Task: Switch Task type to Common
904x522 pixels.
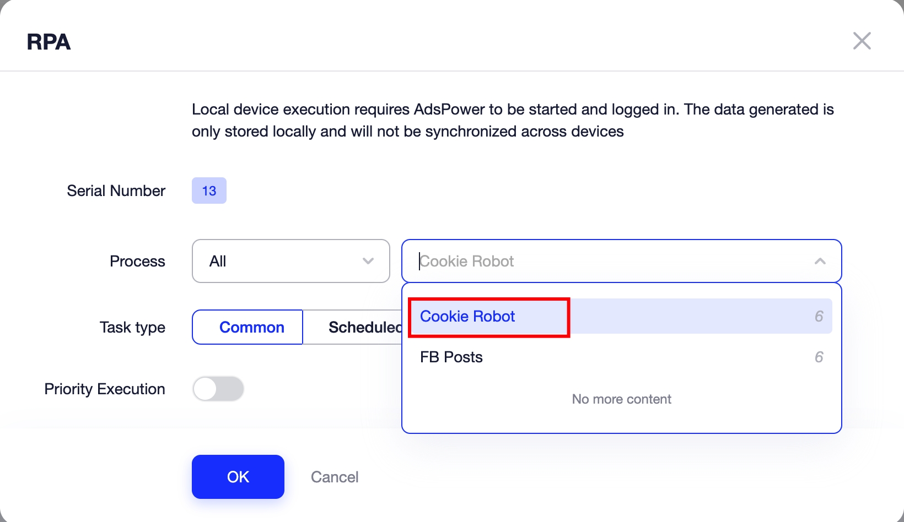Action: click(252, 327)
